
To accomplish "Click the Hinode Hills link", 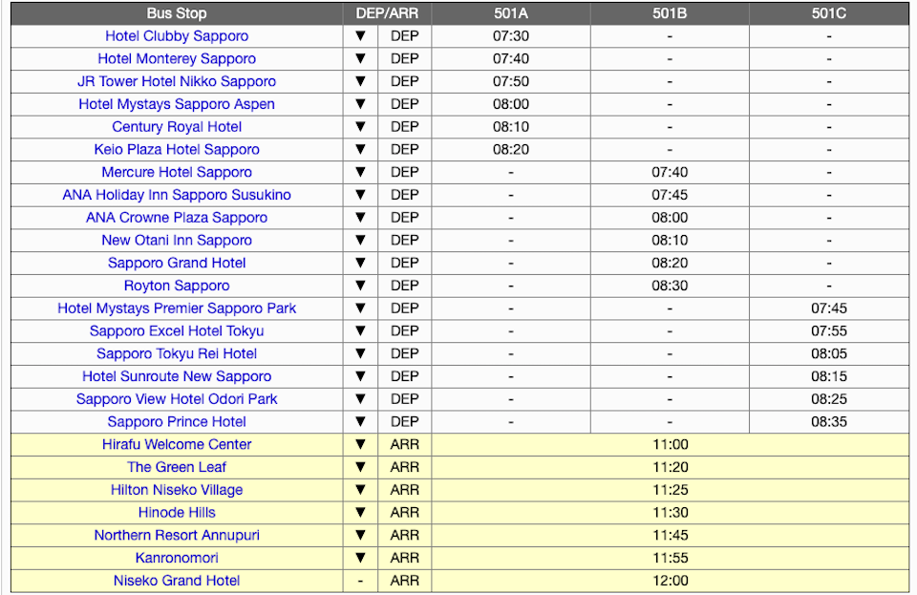I will click(177, 513).
